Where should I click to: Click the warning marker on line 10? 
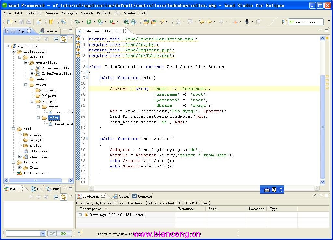78,39
